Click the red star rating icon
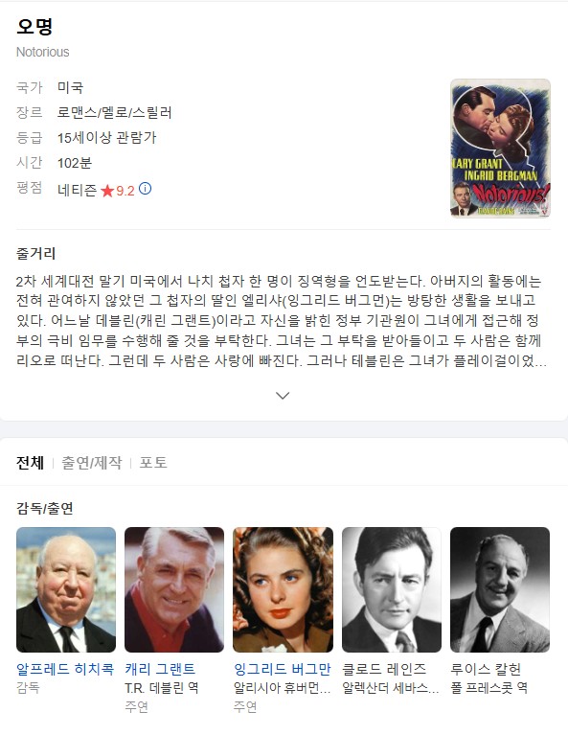This screenshot has height=735, width=568. 107,191
